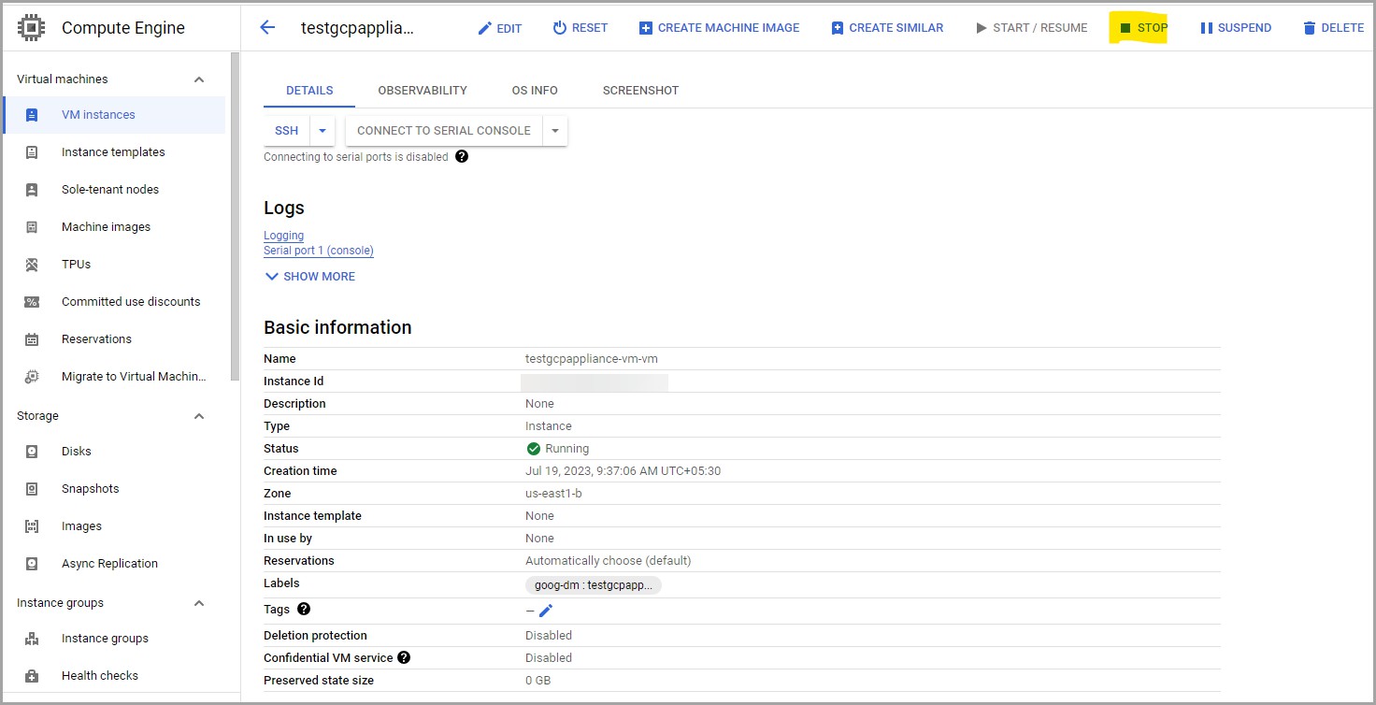Viewport: 1376px width, 705px height.
Task: Collapse the Instance groups section
Action: (199, 603)
